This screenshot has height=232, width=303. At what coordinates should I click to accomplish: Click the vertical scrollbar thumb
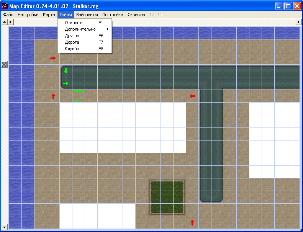pyautogui.click(x=5, y=65)
